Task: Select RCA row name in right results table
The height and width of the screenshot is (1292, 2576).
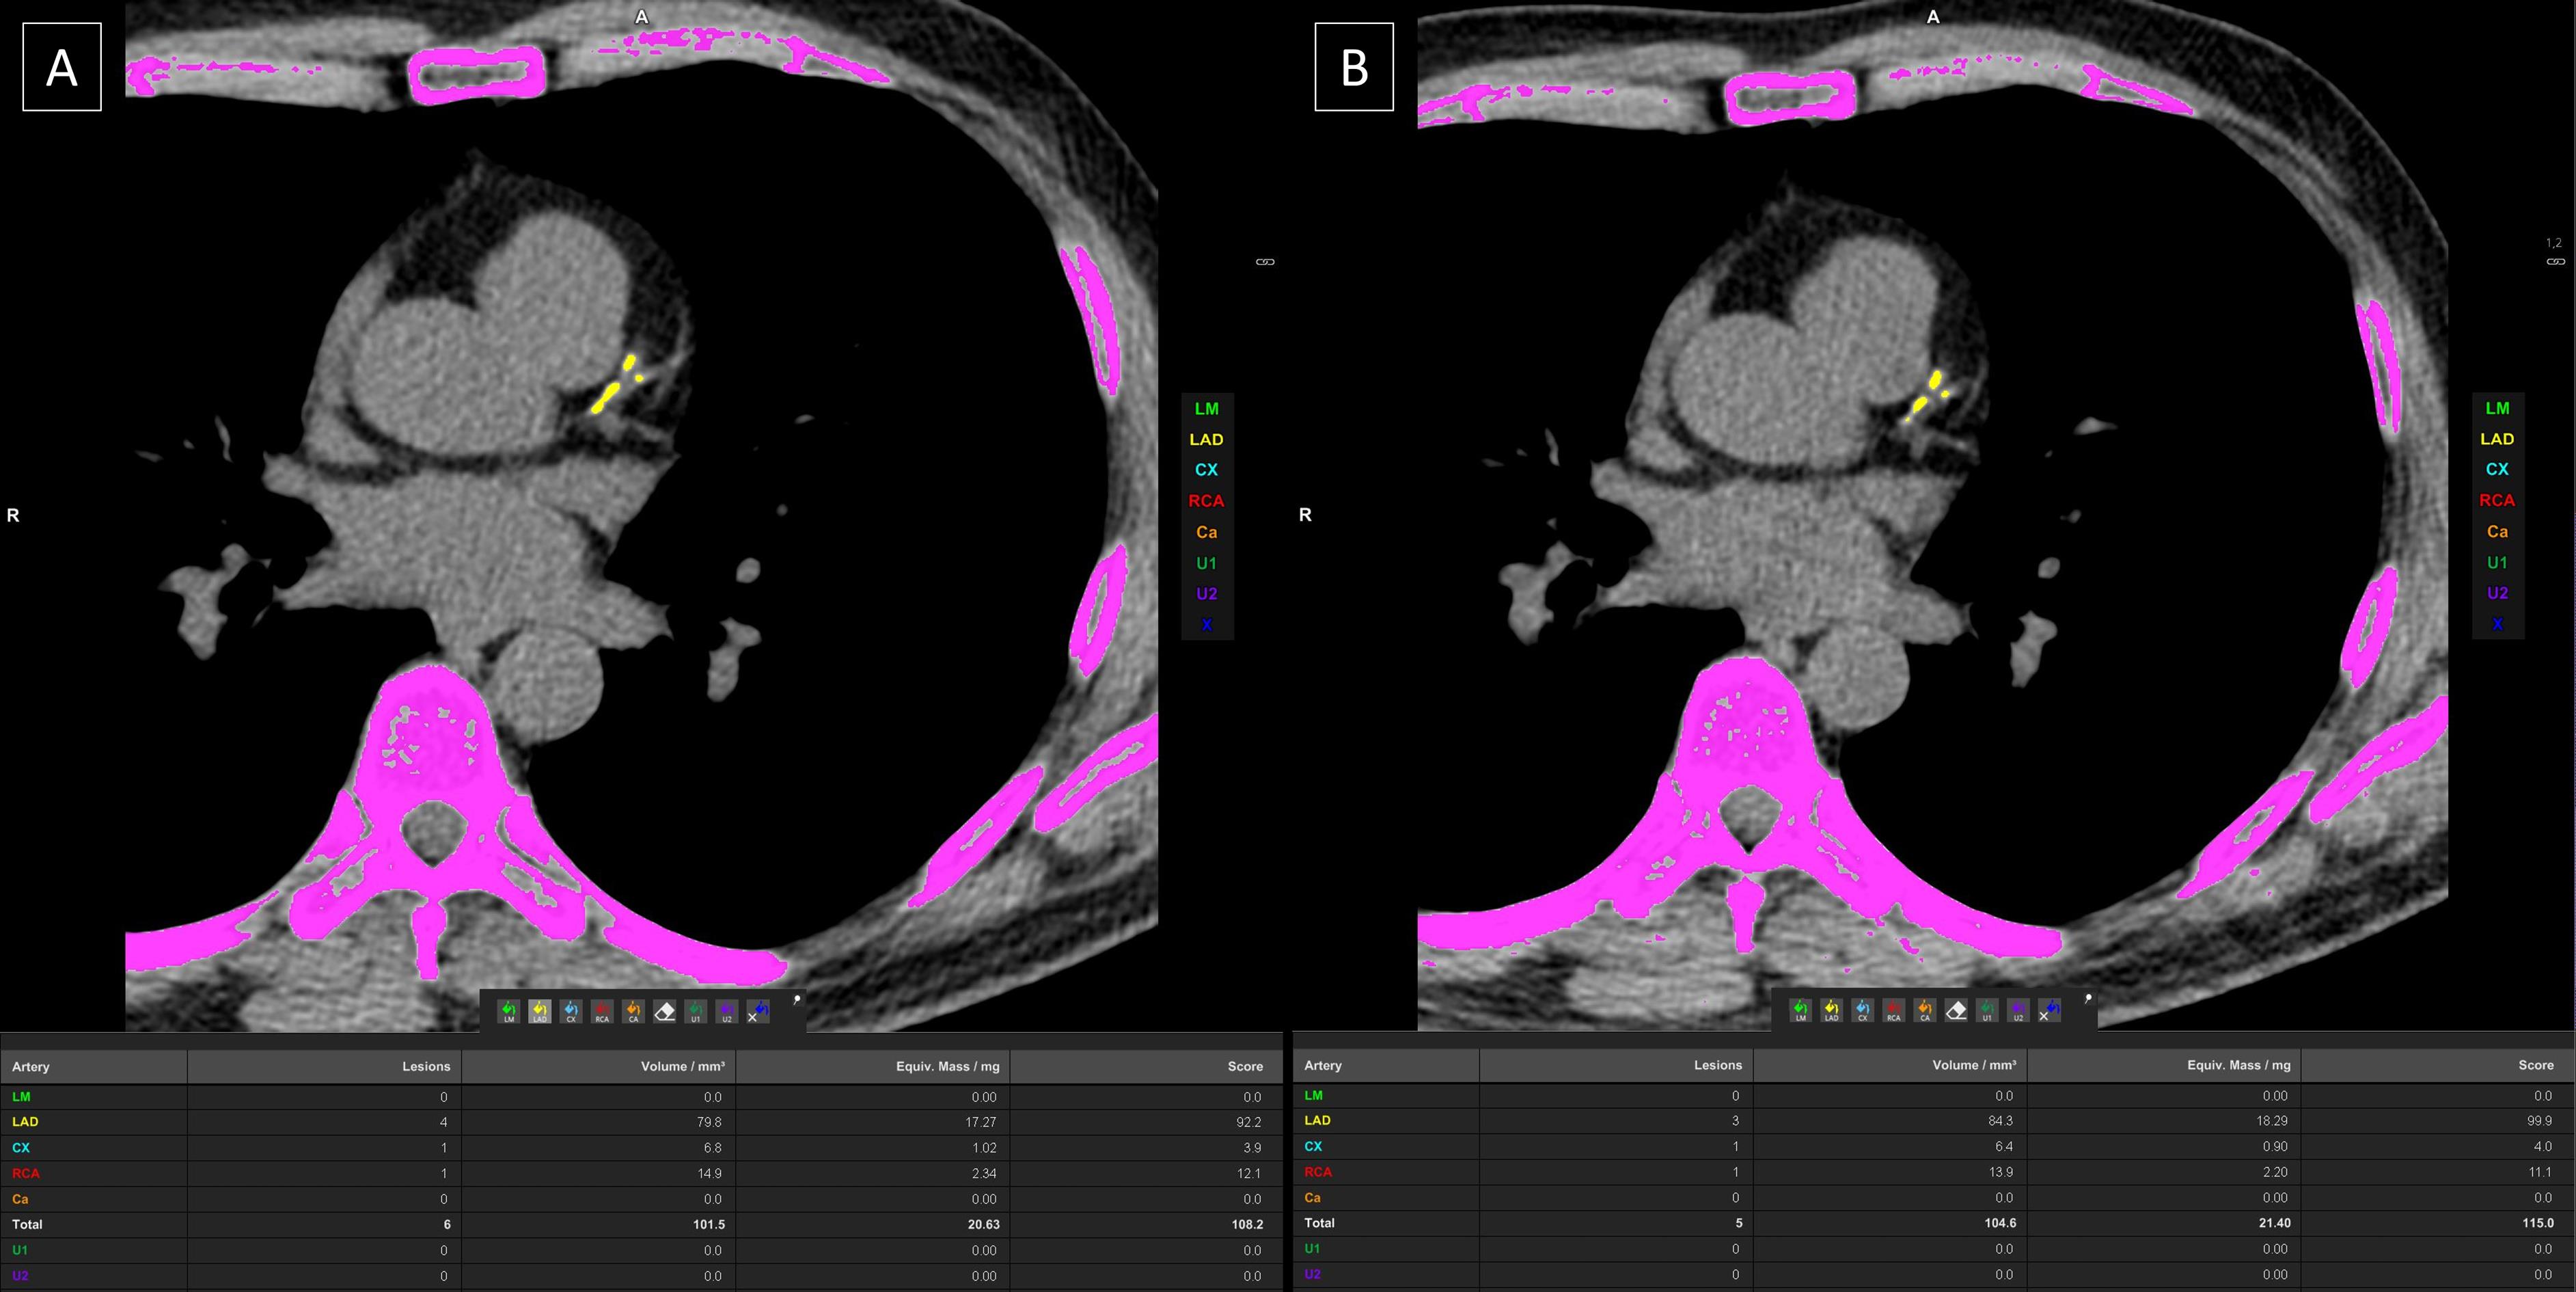Action: 1318,1172
